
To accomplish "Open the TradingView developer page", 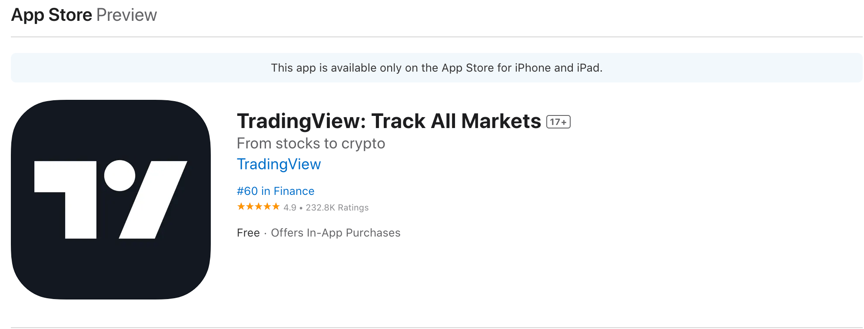I will (x=279, y=164).
